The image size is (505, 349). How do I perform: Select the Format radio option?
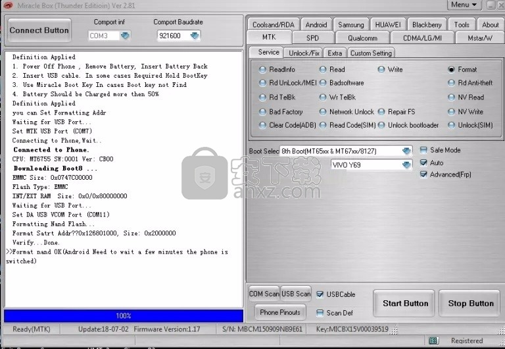[452, 70]
